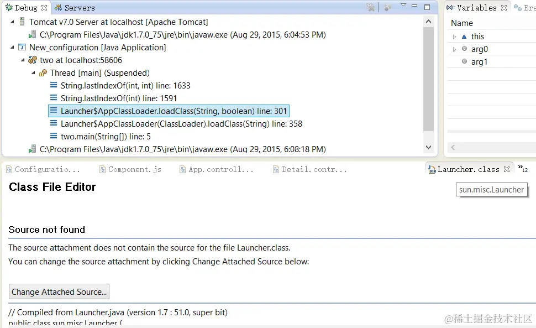Select New_configuration [Java Application] row
Viewport: 536px width, 328px height.
coord(97,47)
